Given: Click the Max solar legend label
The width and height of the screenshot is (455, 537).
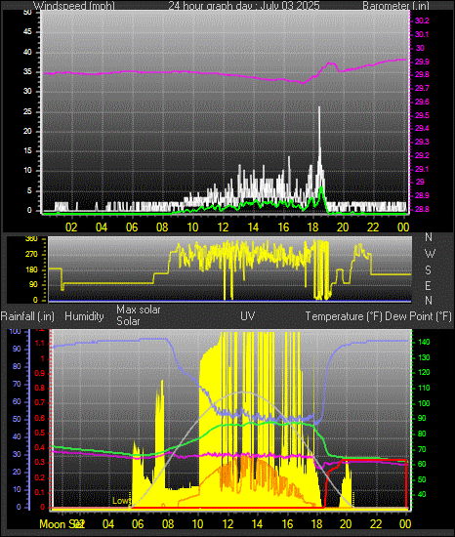Looking at the screenshot, I should 139,310.
